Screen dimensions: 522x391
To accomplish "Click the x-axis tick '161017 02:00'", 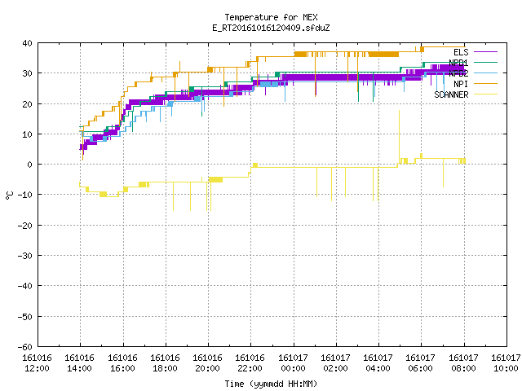I will 335,363.
